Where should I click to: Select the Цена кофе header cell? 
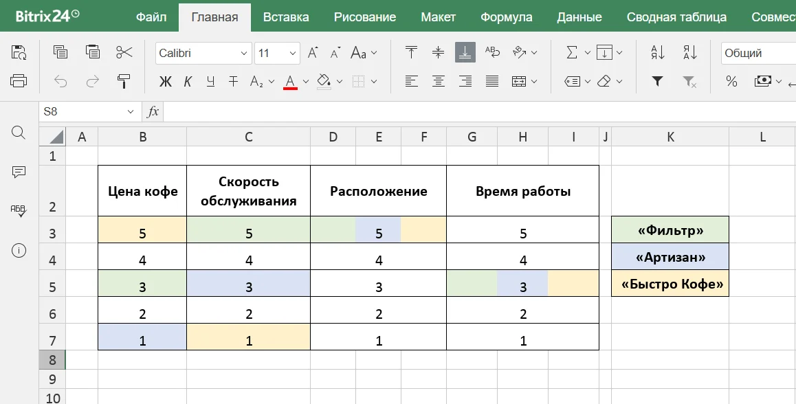143,191
